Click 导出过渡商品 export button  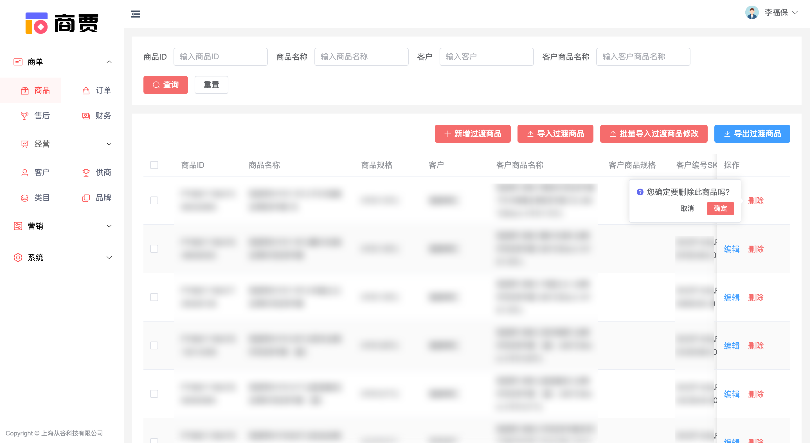[752, 134]
